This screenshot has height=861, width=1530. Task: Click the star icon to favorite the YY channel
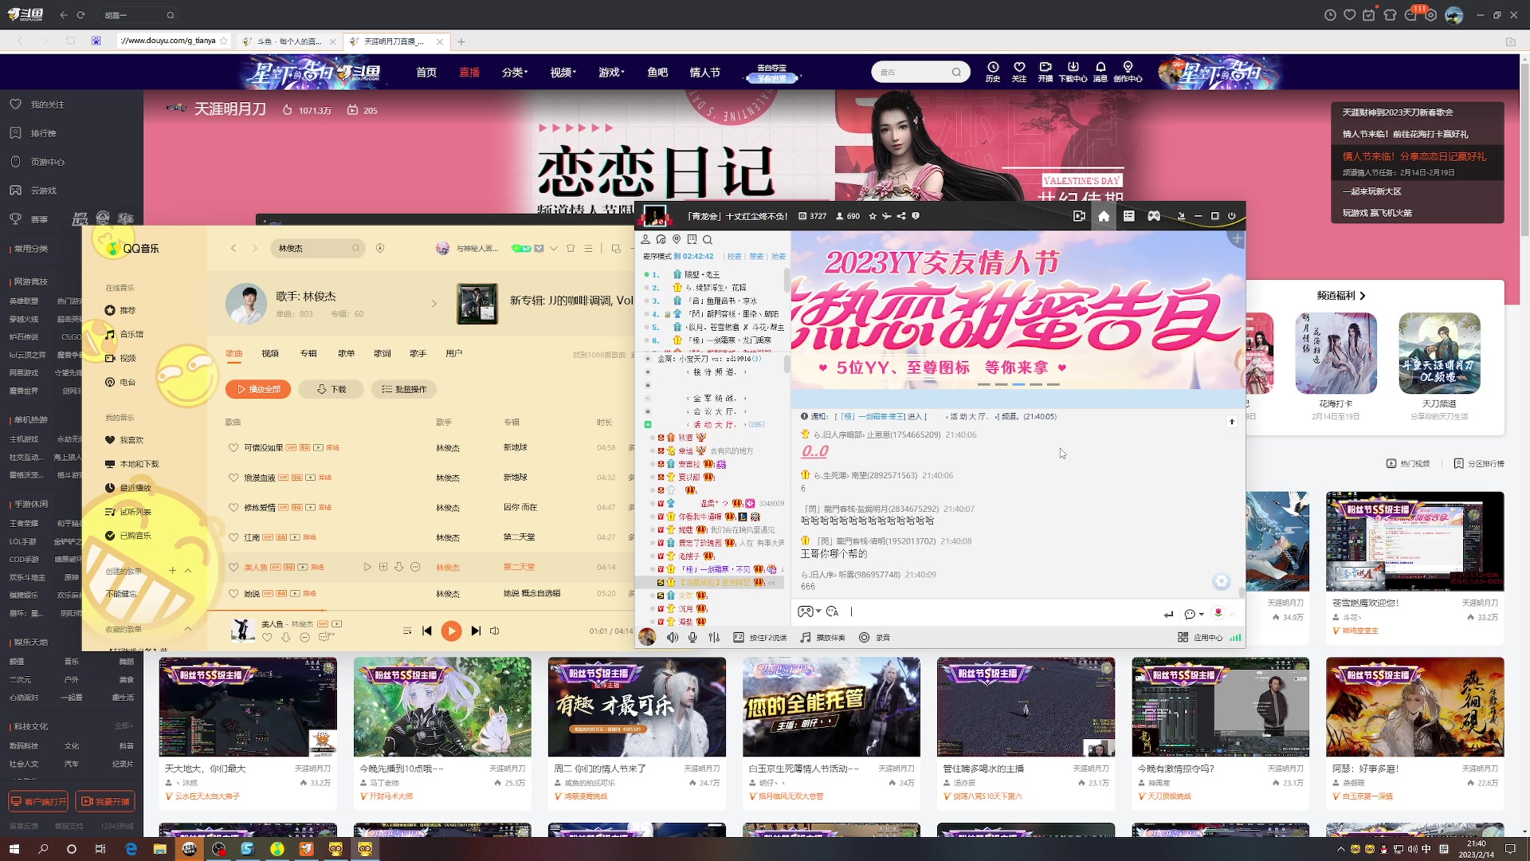point(873,216)
